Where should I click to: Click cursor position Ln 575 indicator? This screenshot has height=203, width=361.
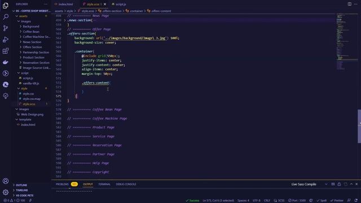(x=218, y=201)
